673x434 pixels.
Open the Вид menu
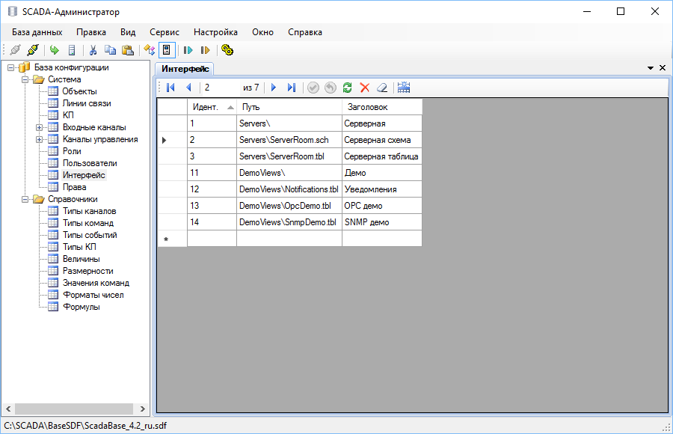point(128,32)
